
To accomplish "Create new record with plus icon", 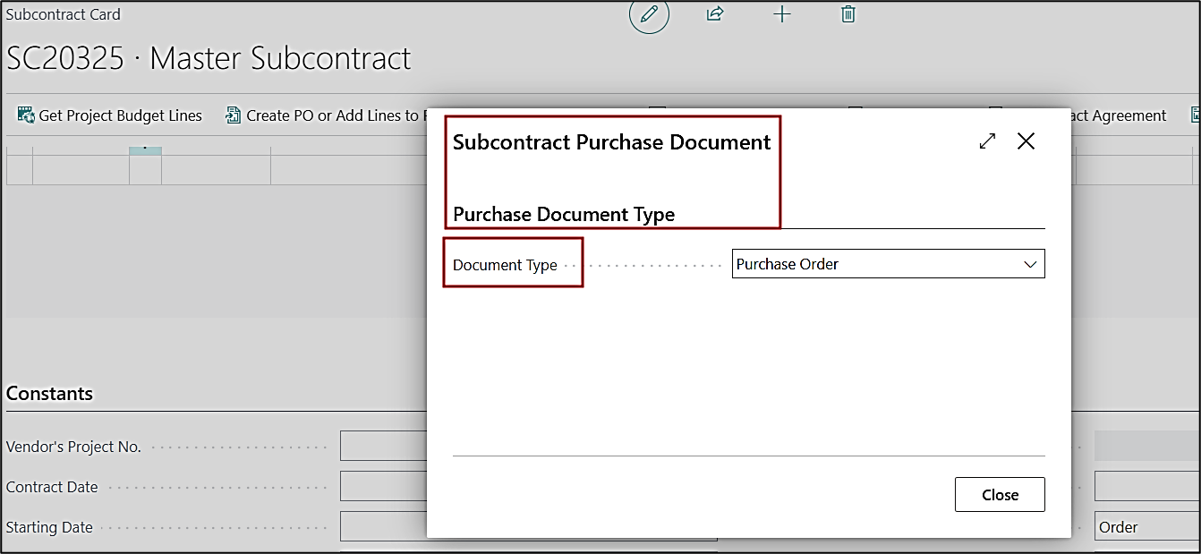I will point(782,14).
